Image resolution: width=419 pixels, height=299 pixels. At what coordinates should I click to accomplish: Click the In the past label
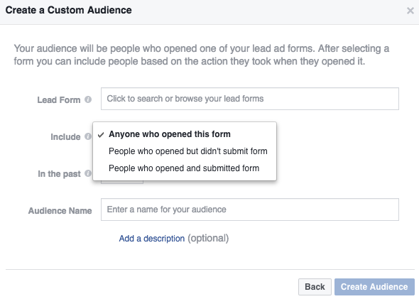click(x=59, y=174)
